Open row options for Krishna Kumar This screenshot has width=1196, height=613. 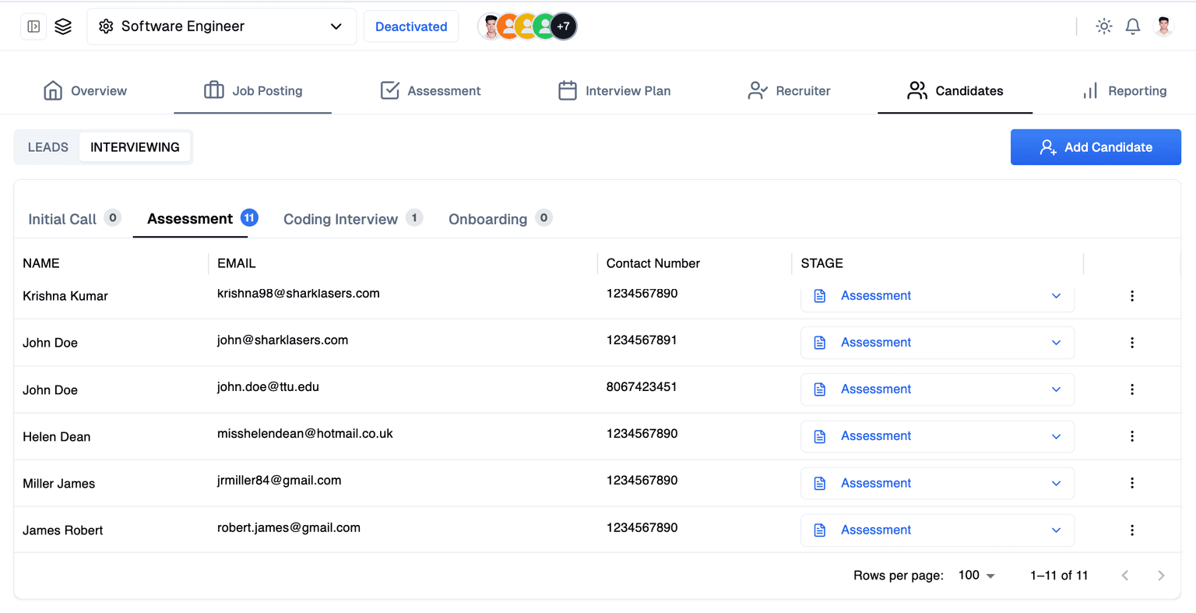pyautogui.click(x=1131, y=296)
